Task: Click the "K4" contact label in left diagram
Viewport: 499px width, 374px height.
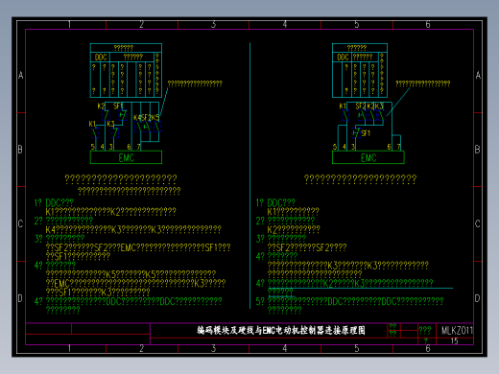Action: [137, 118]
